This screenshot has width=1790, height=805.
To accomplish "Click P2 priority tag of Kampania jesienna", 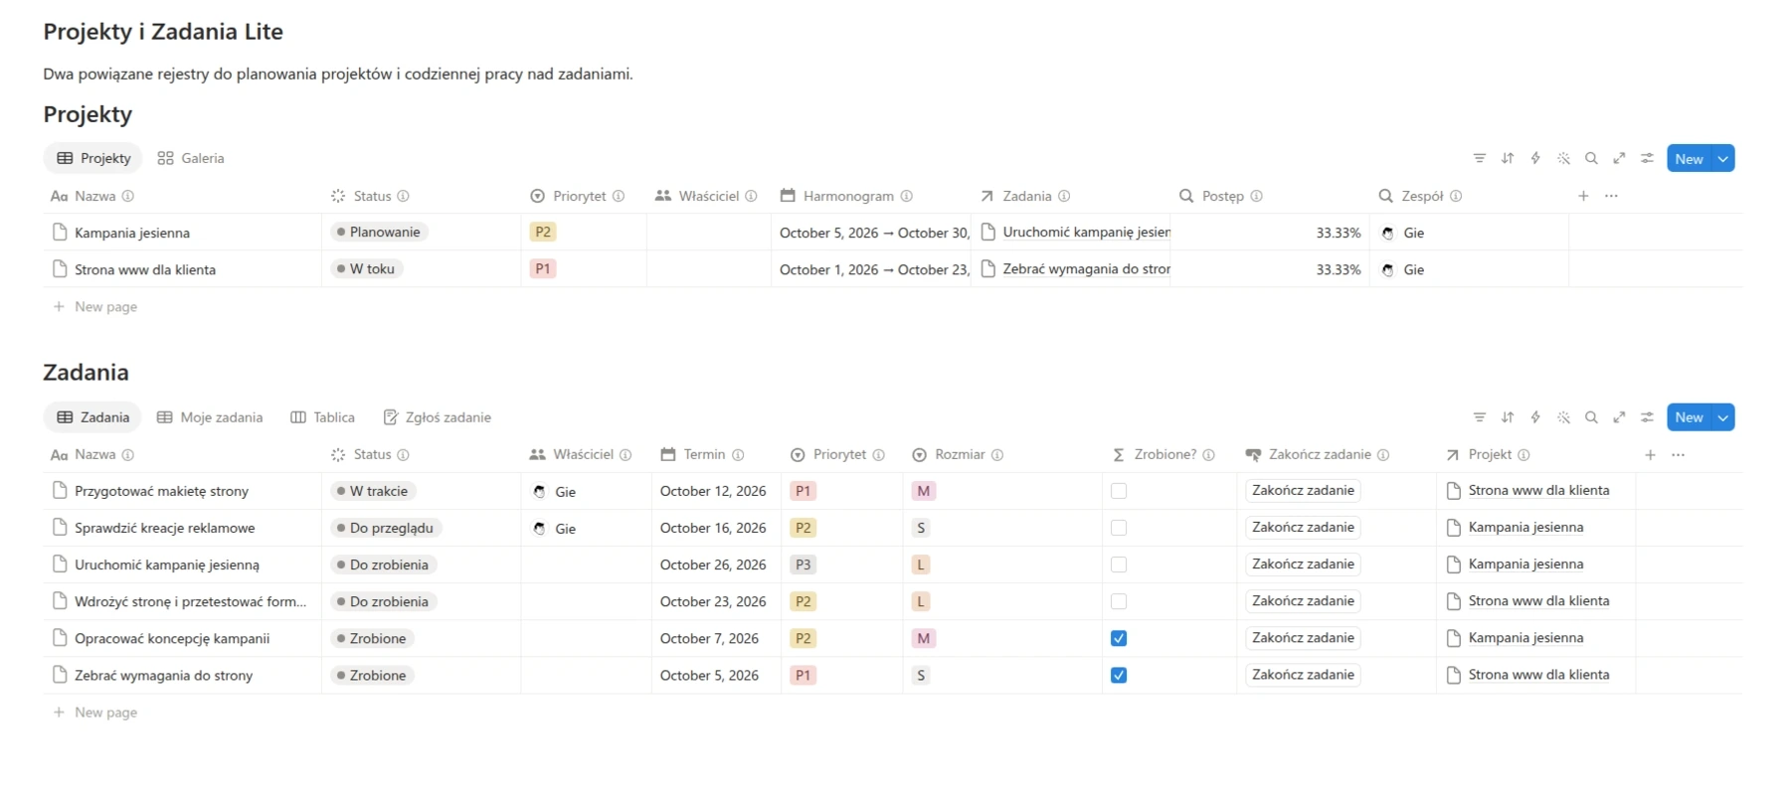I will click(x=543, y=232).
